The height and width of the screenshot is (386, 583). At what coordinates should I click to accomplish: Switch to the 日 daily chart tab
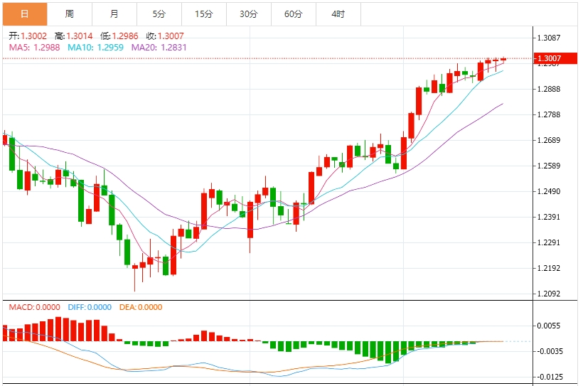tap(25, 14)
